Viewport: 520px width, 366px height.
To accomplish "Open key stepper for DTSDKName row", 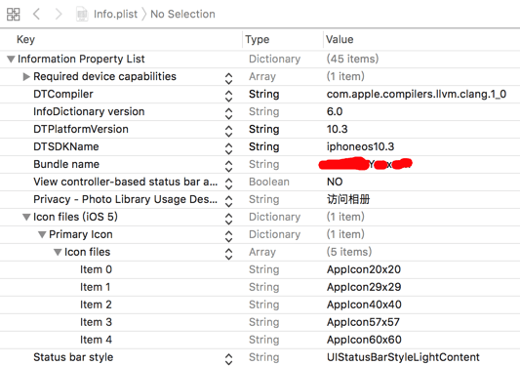I will [228, 148].
